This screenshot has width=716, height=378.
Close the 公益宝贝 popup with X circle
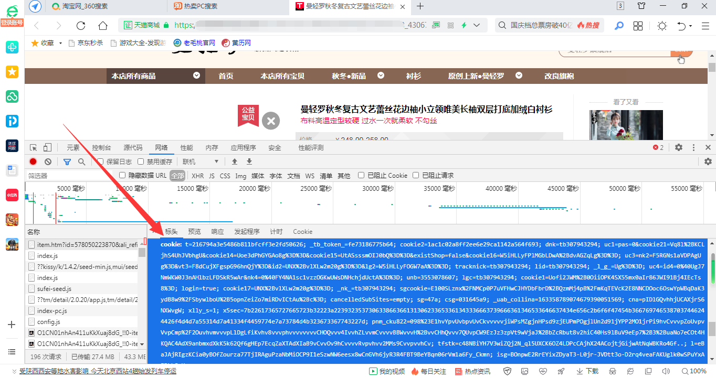271,121
